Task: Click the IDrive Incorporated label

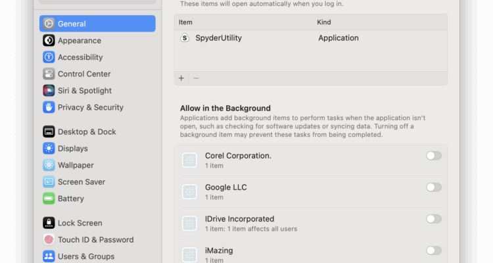Action: (x=239, y=219)
